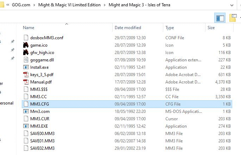Click the MM3.EXE application icon

(26, 126)
